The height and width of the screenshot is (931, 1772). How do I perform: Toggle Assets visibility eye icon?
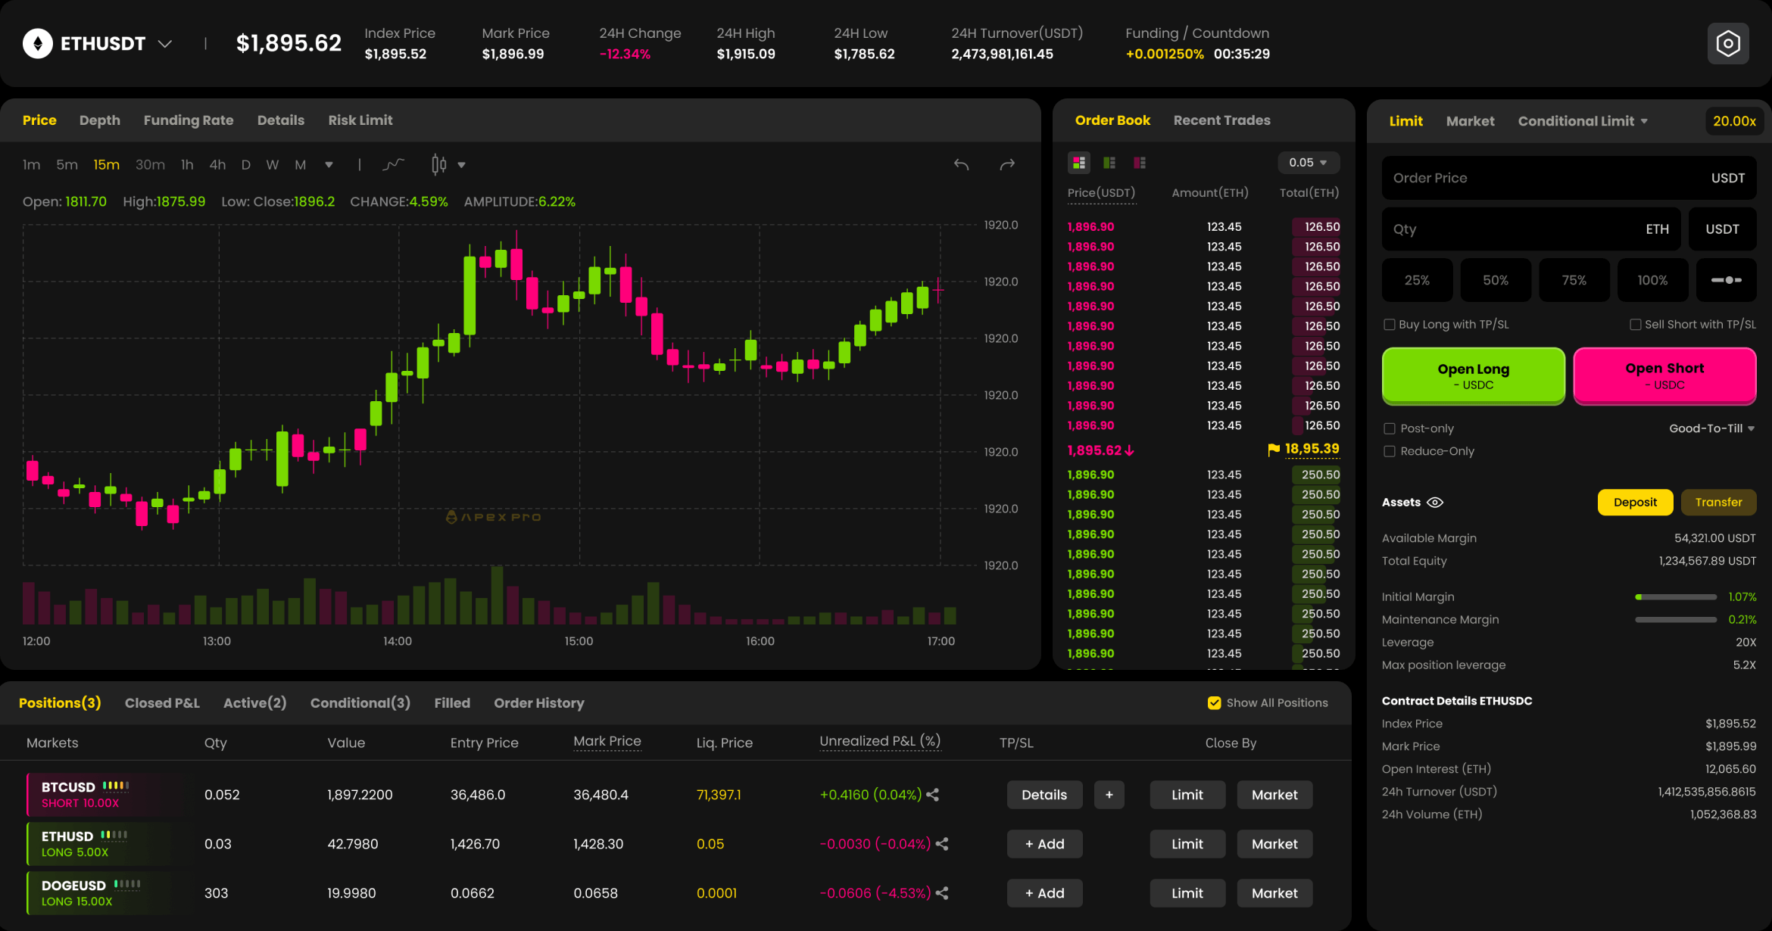(1435, 502)
